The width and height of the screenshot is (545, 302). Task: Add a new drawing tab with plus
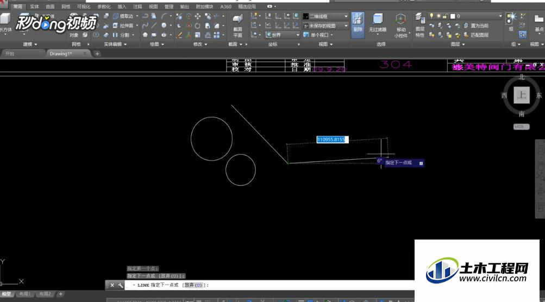coord(97,54)
